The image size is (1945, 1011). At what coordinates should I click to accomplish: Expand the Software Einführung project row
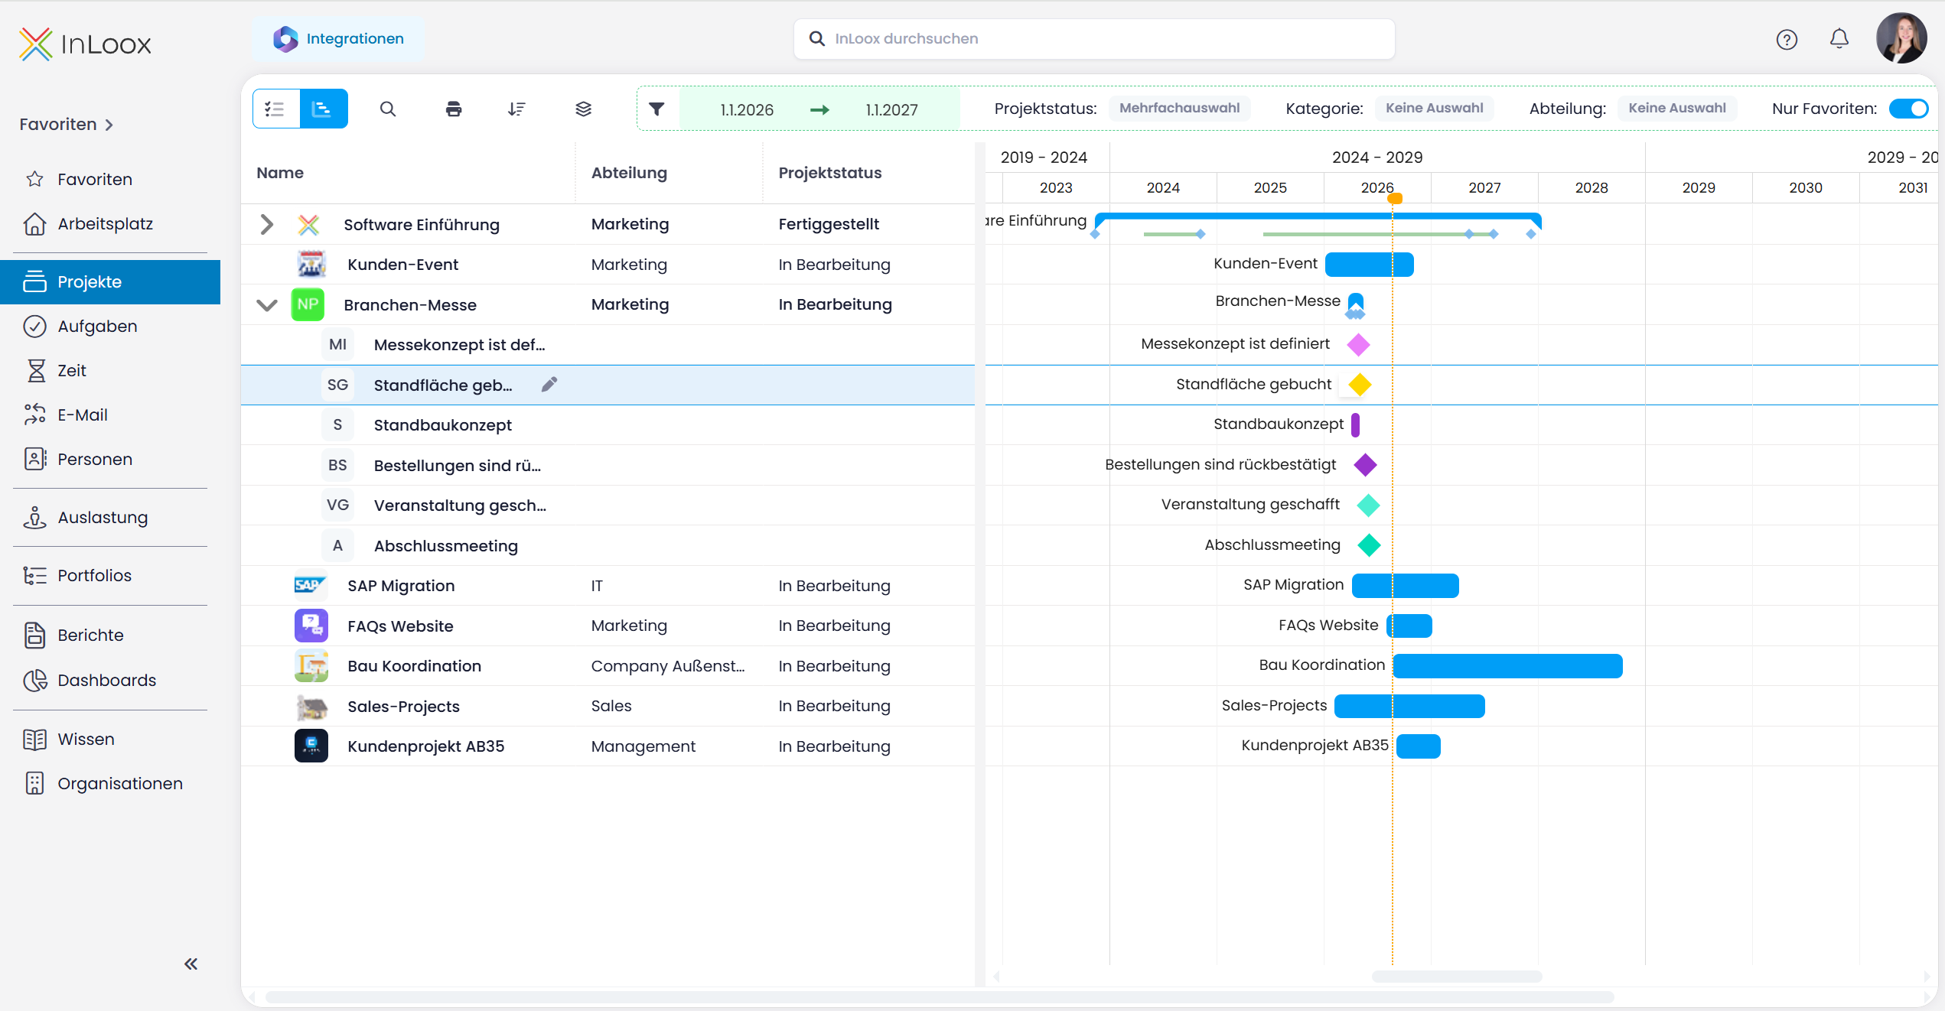pyautogui.click(x=266, y=225)
